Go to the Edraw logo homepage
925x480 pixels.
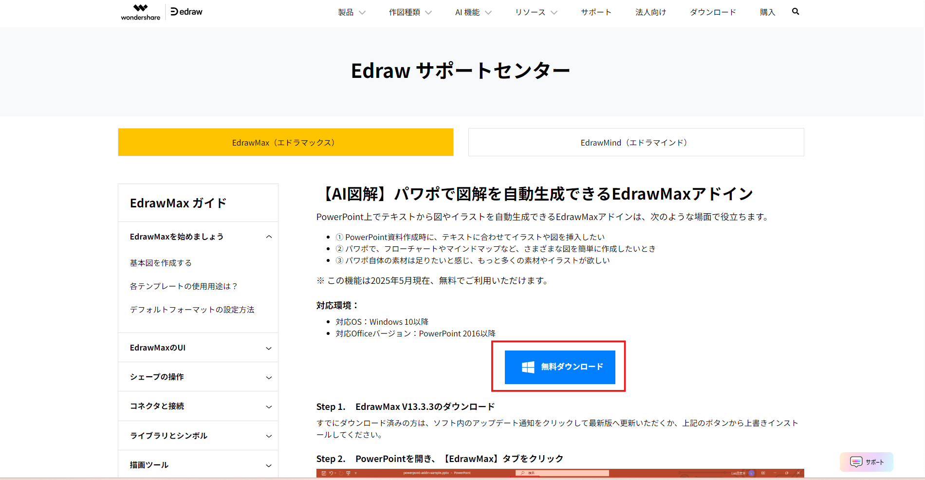click(x=186, y=12)
